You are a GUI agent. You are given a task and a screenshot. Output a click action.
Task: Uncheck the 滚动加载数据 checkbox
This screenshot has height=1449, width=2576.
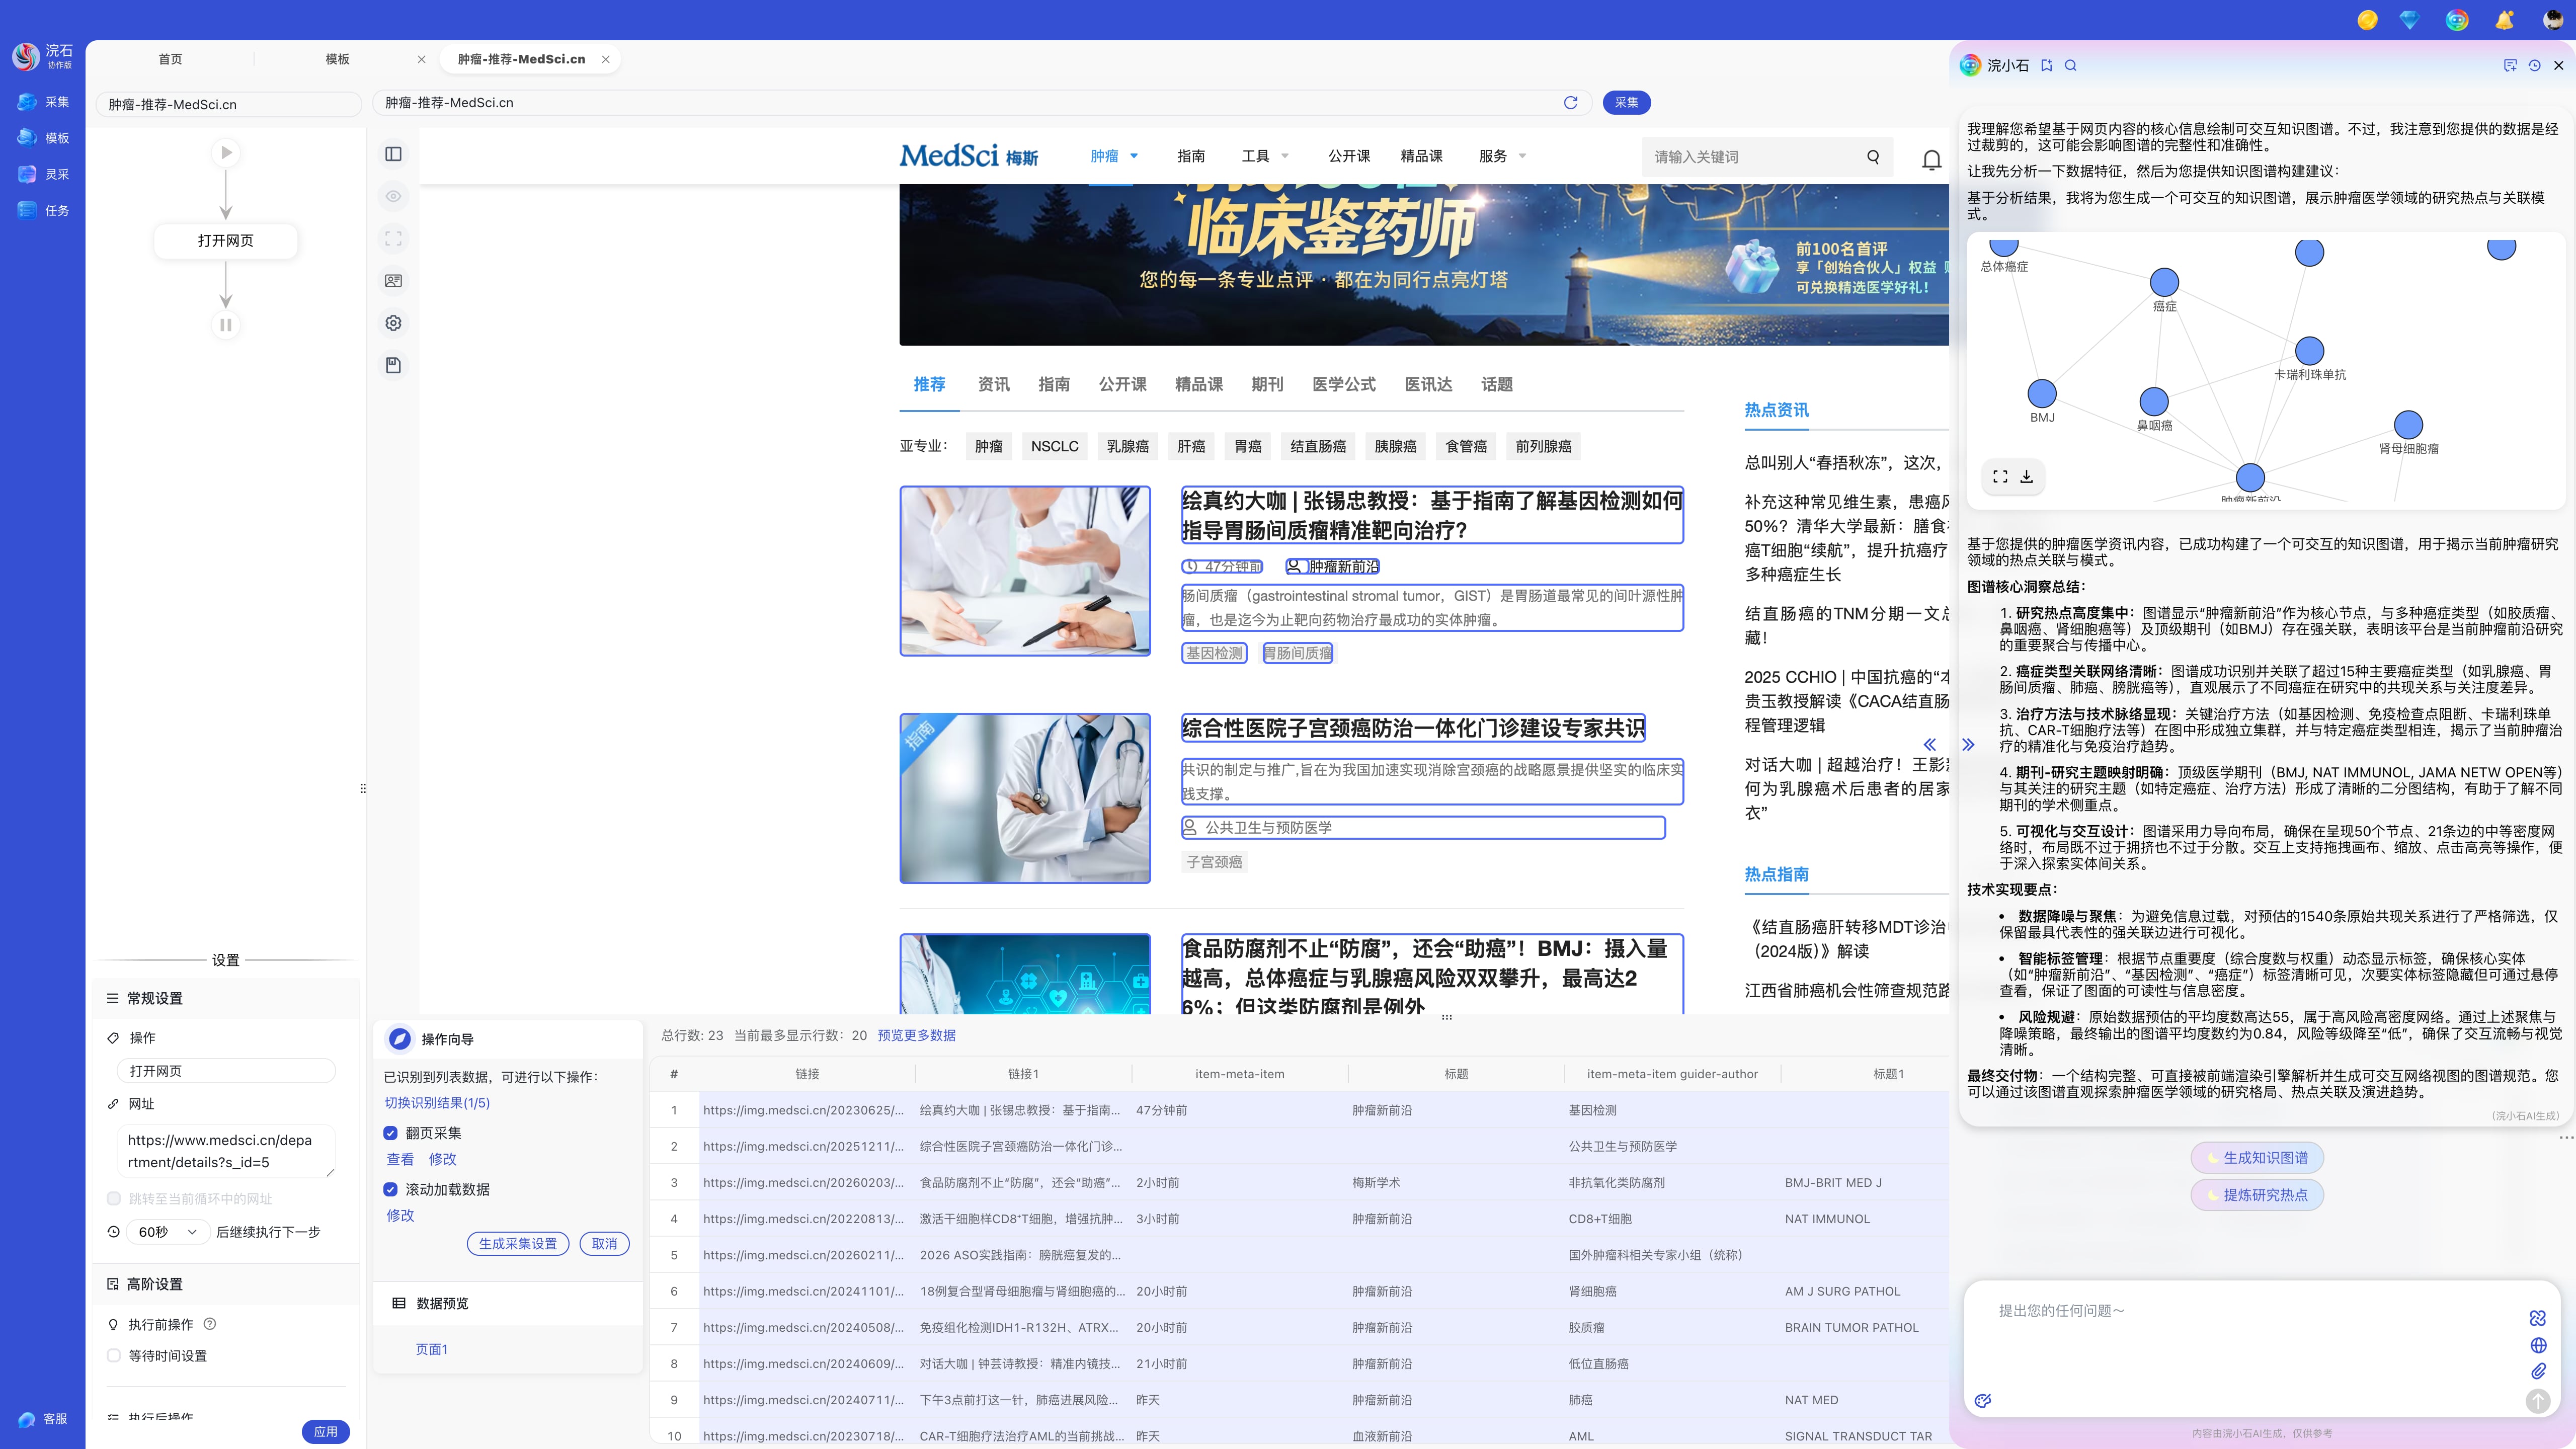[x=390, y=1190]
